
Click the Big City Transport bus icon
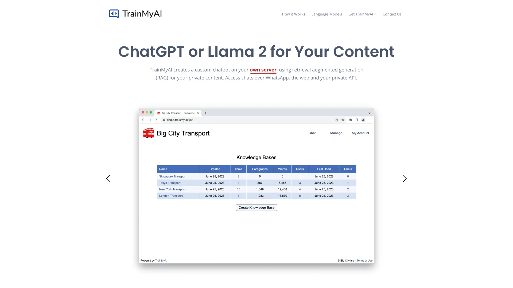[x=148, y=133]
